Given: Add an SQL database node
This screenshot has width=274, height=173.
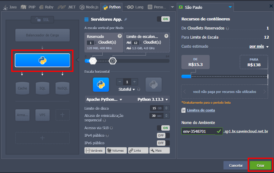Looking at the screenshot, I should [42, 88].
